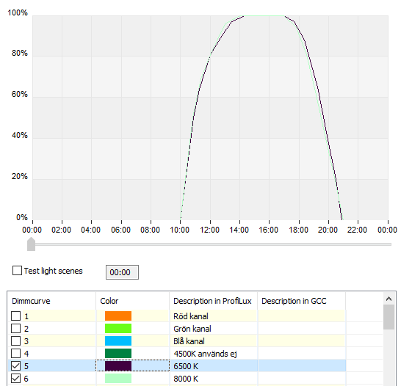Click the 00:00 time input field

[x=122, y=272]
